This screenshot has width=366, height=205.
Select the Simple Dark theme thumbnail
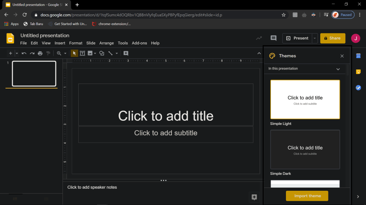point(305,149)
